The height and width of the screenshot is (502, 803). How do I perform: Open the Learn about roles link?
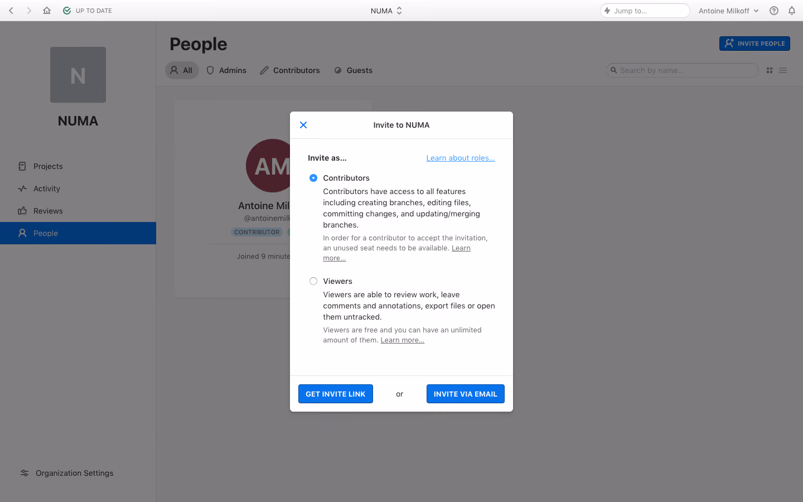pos(461,158)
